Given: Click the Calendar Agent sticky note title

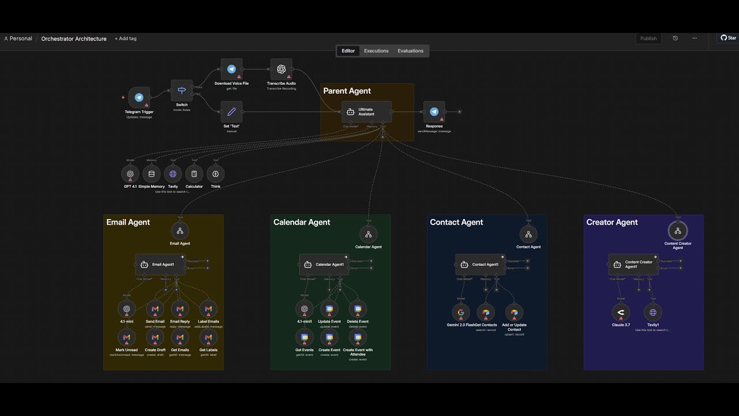Looking at the screenshot, I should click(x=302, y=222).
